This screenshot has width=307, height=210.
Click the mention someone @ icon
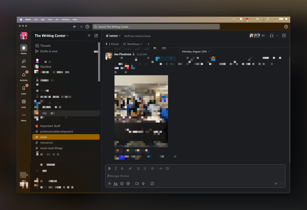click(128, 184)
